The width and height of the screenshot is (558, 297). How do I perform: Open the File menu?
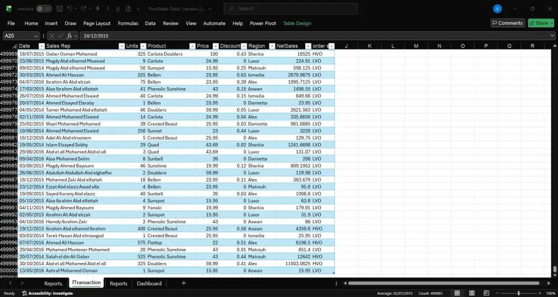coord(11,23)
